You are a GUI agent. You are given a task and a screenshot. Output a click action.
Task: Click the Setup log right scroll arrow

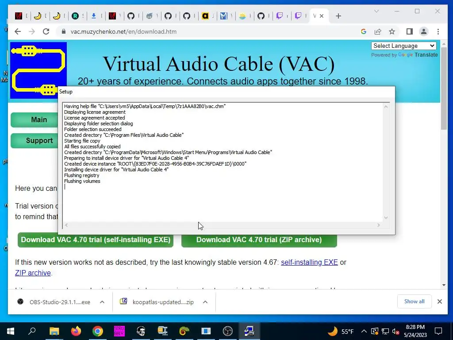(x=379, y=225)
